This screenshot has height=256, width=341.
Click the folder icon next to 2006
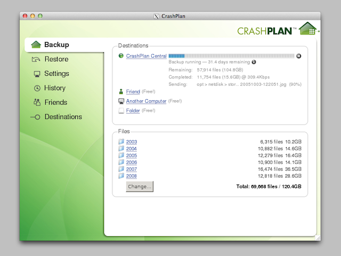[x=121, y=162]
